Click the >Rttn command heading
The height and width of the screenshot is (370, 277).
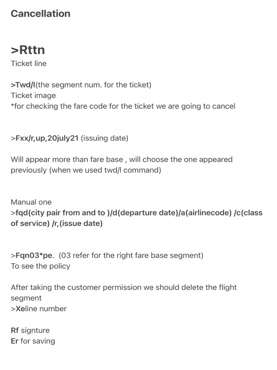click(x=28, y=50)
